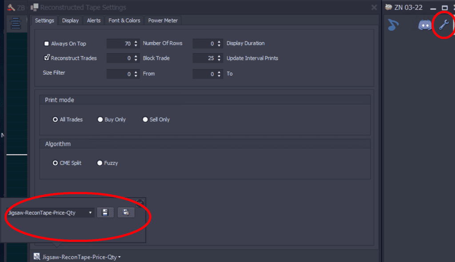Enable the Always On Top checkbox

46,44
